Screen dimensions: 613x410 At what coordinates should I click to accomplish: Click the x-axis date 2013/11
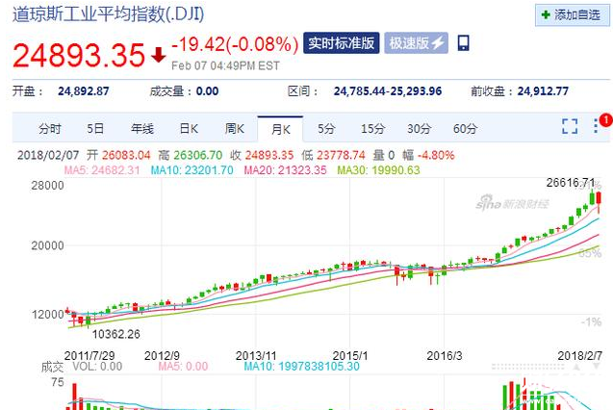coord(256,356)
